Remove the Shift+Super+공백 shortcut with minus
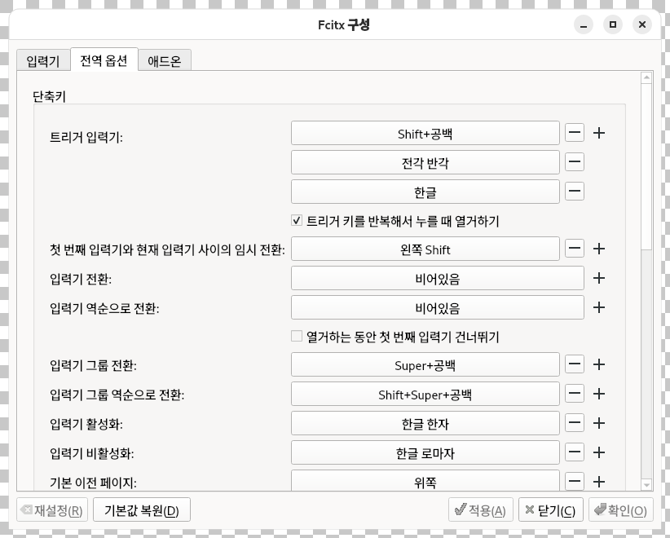The width and height of the screenshot is (670, 538). [x=575, y=394]
